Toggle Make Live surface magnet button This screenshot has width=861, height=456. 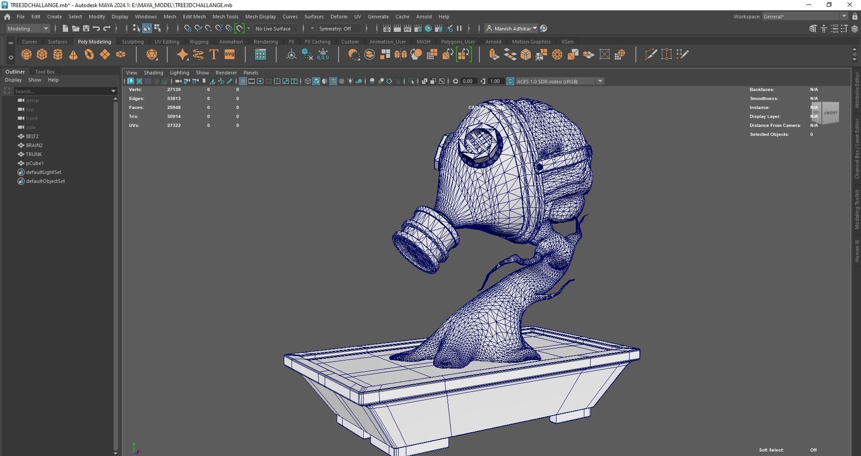(239, 29)
